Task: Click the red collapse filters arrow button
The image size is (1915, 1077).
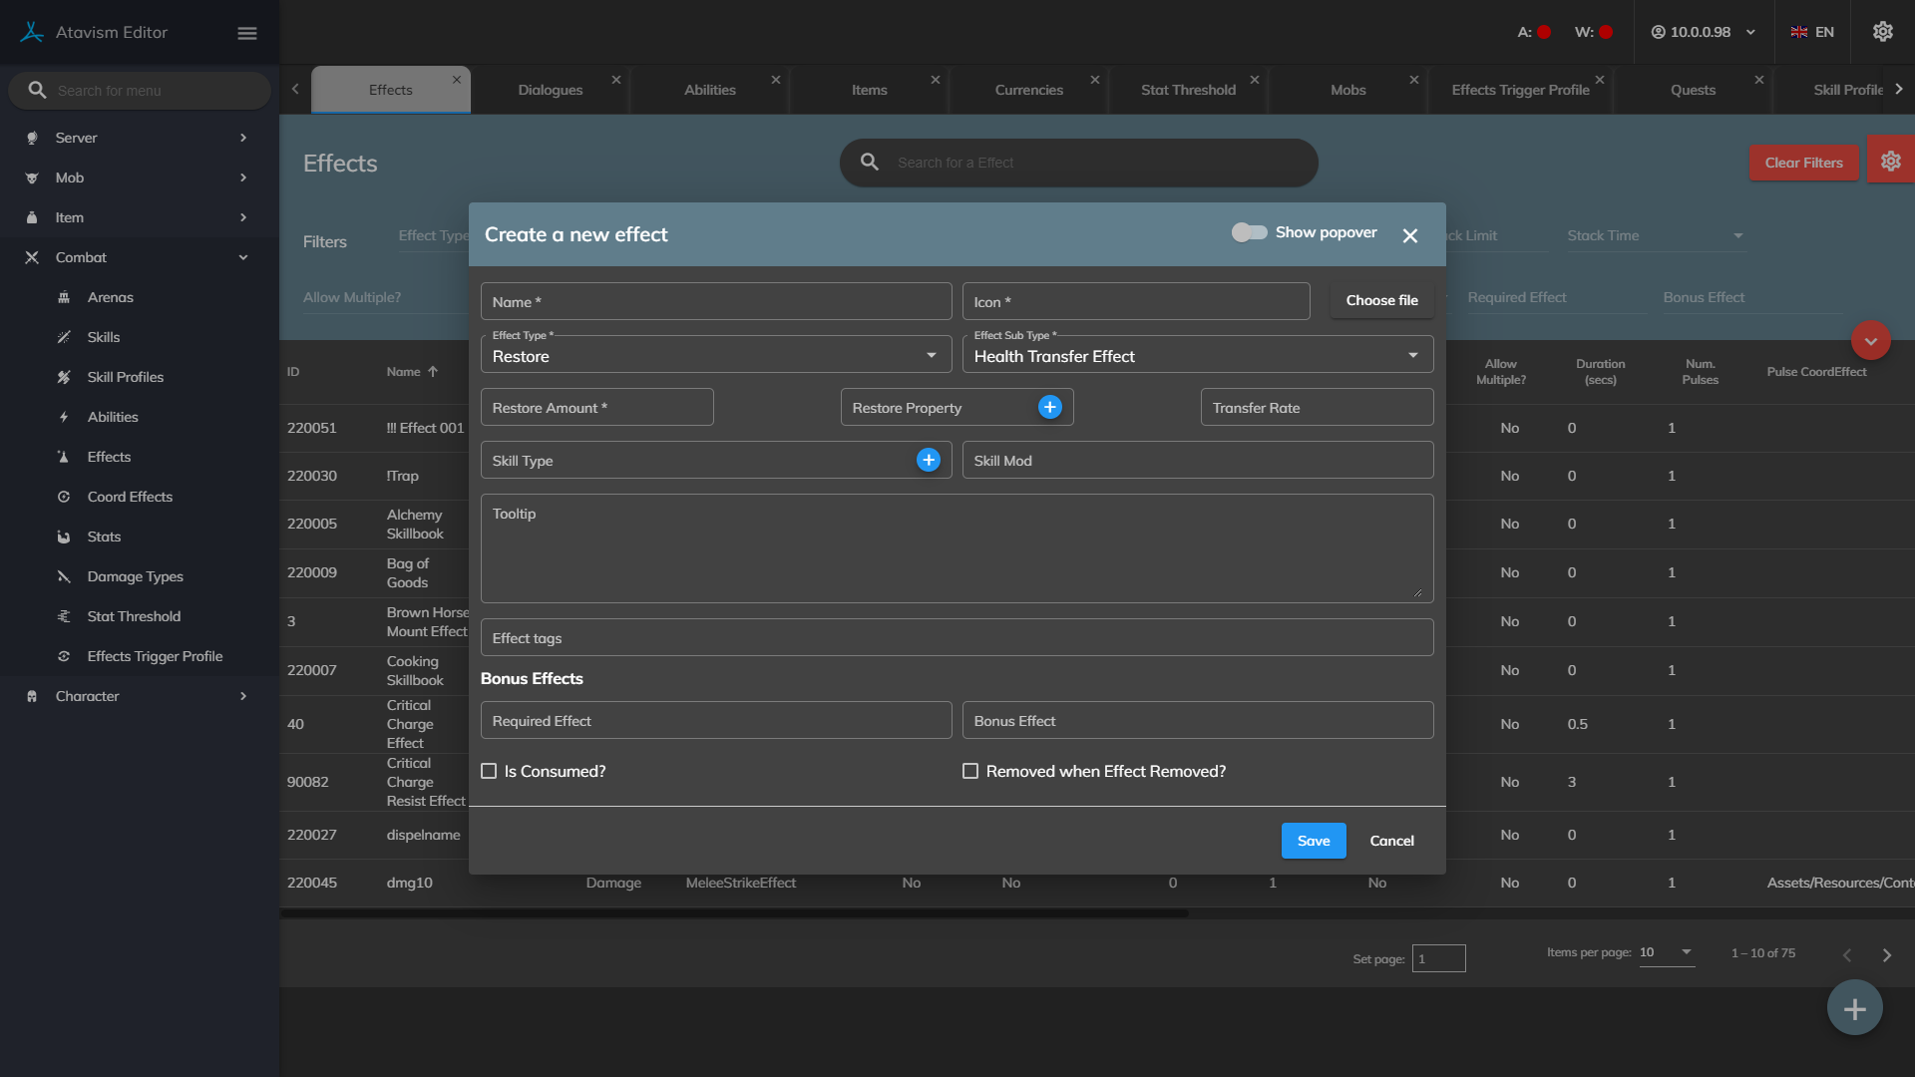Action: [x=1870, y=341]
